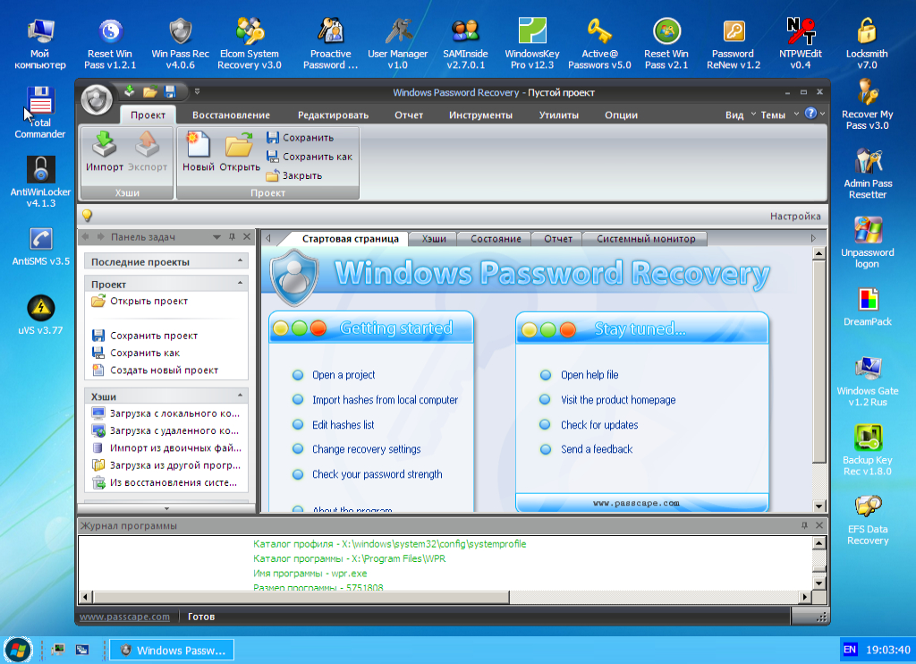
Task: Switch to the Редактировать ribbon tab
Action: (x=333, y=115)
